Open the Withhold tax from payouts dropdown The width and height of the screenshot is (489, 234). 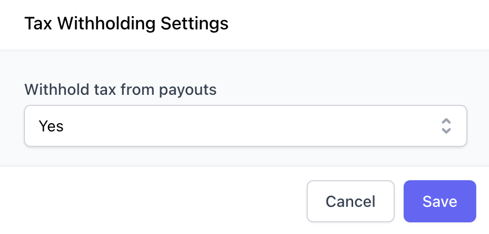[x=246, y=126]
